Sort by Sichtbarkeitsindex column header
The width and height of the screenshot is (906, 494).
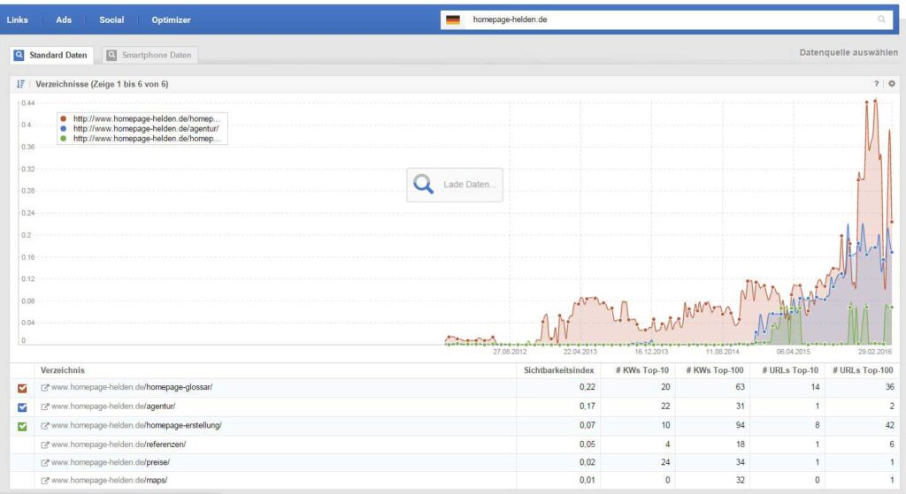[559, 370]
